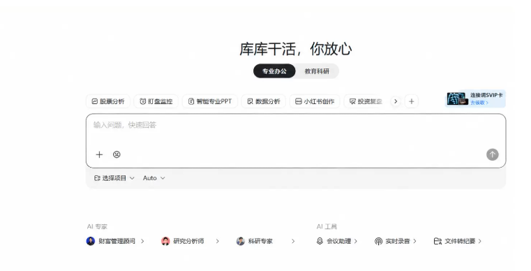Click the 投资复盘 icon
Viewport: 531px width, 271px height.
pos(352,101)
